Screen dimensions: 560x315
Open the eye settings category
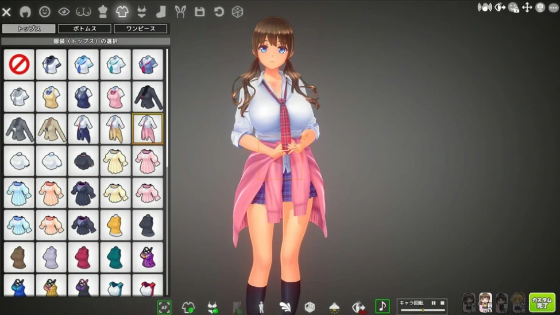pos(64,12)
